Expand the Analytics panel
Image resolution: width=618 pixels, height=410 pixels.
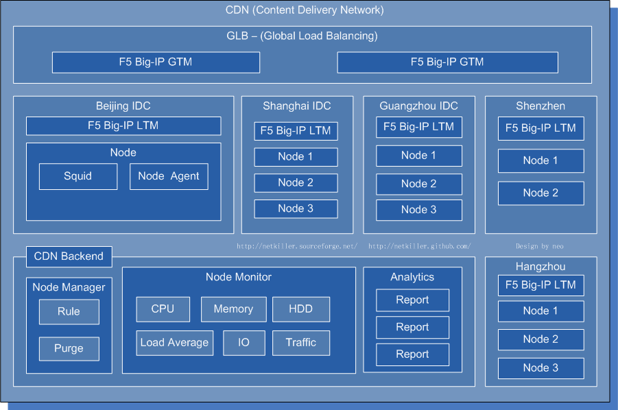pos(412,277)
